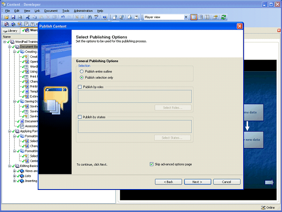Click the Save disk icon
This screenshot has height=212, width=282.
13,17
